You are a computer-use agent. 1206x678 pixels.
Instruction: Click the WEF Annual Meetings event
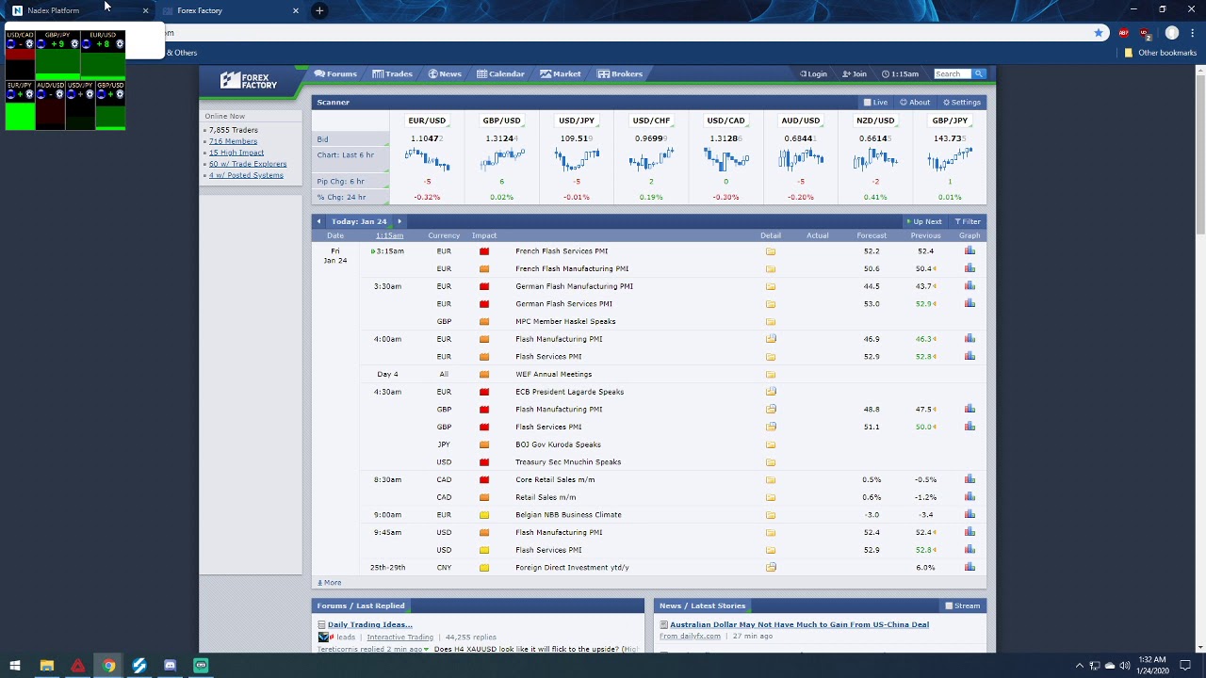tap(553, 375)
